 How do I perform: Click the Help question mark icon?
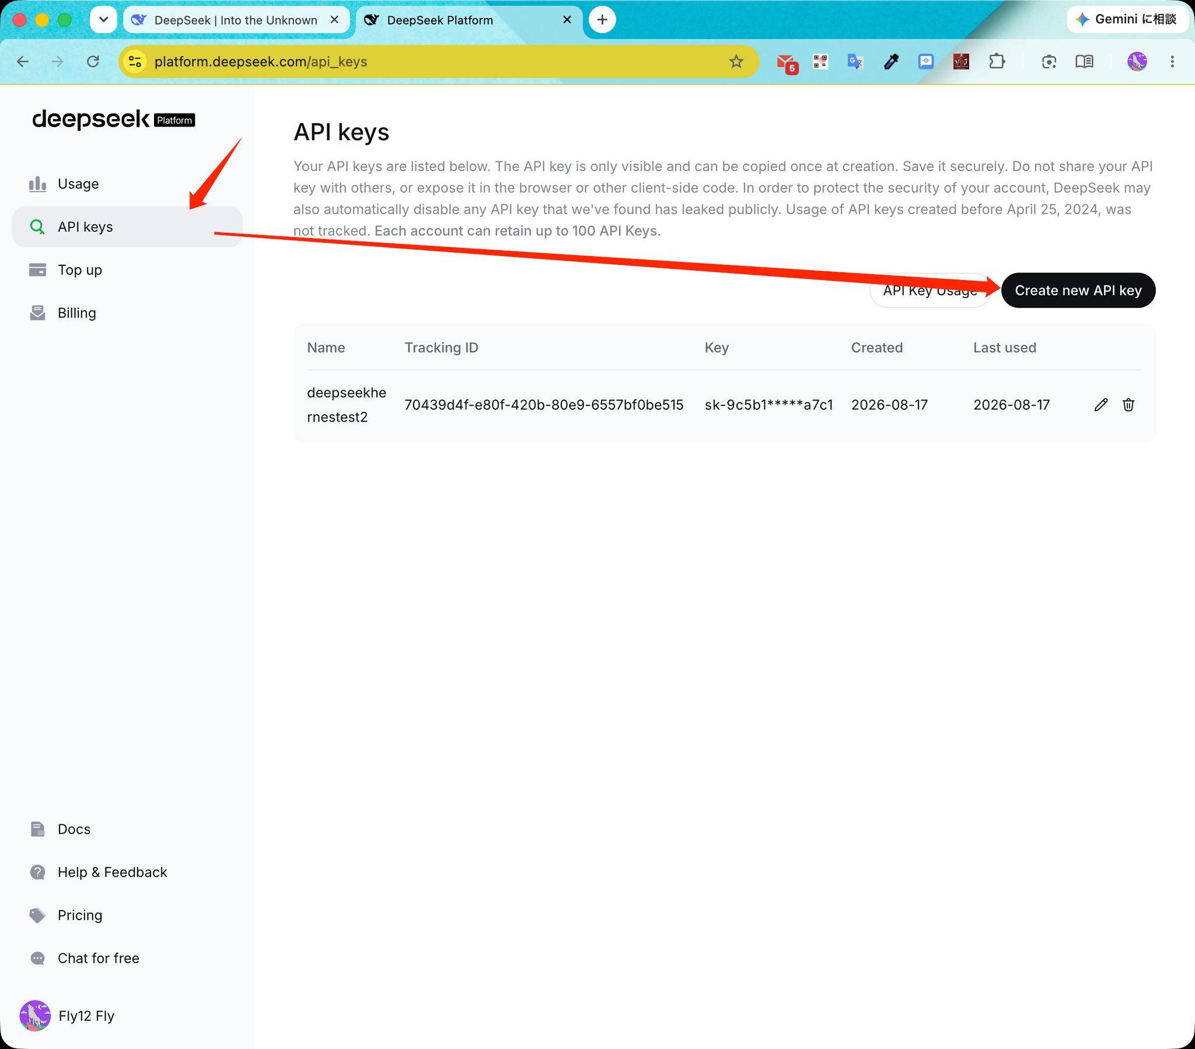(37, 872)
